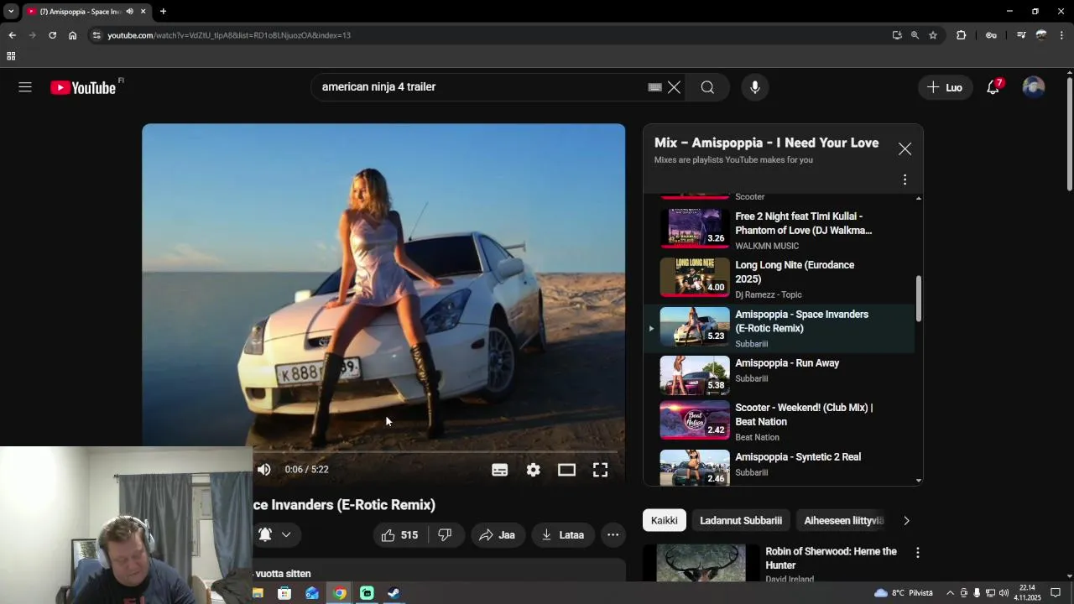Select the Ladannut Subbariii filter chip
Viewport: 1074px width, 604px height.
[x=741, y=521]
